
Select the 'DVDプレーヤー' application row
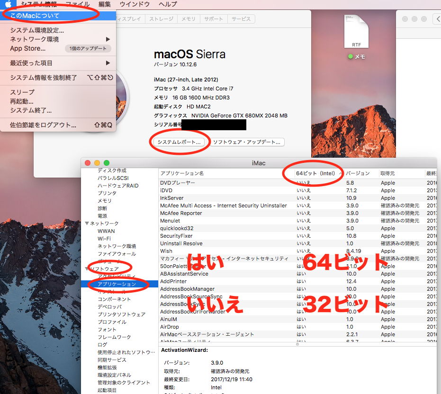[297, 183]
